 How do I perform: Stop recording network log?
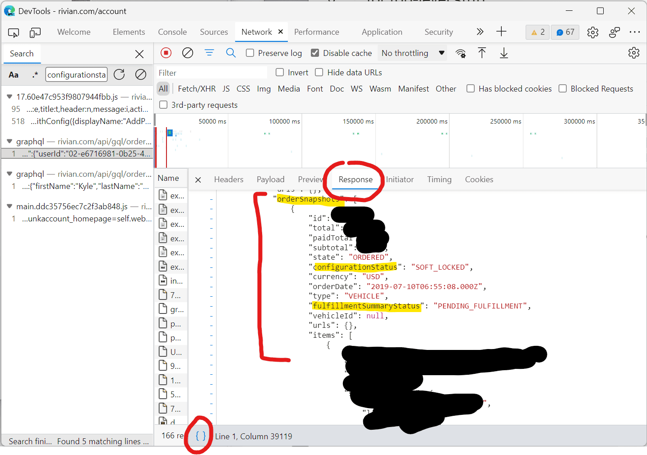(166, 53)
